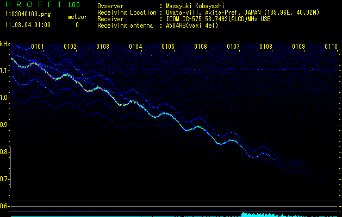Click the 0.8 kHz axis label
Viewport: 342px width, 217px height.
point(4,152)
